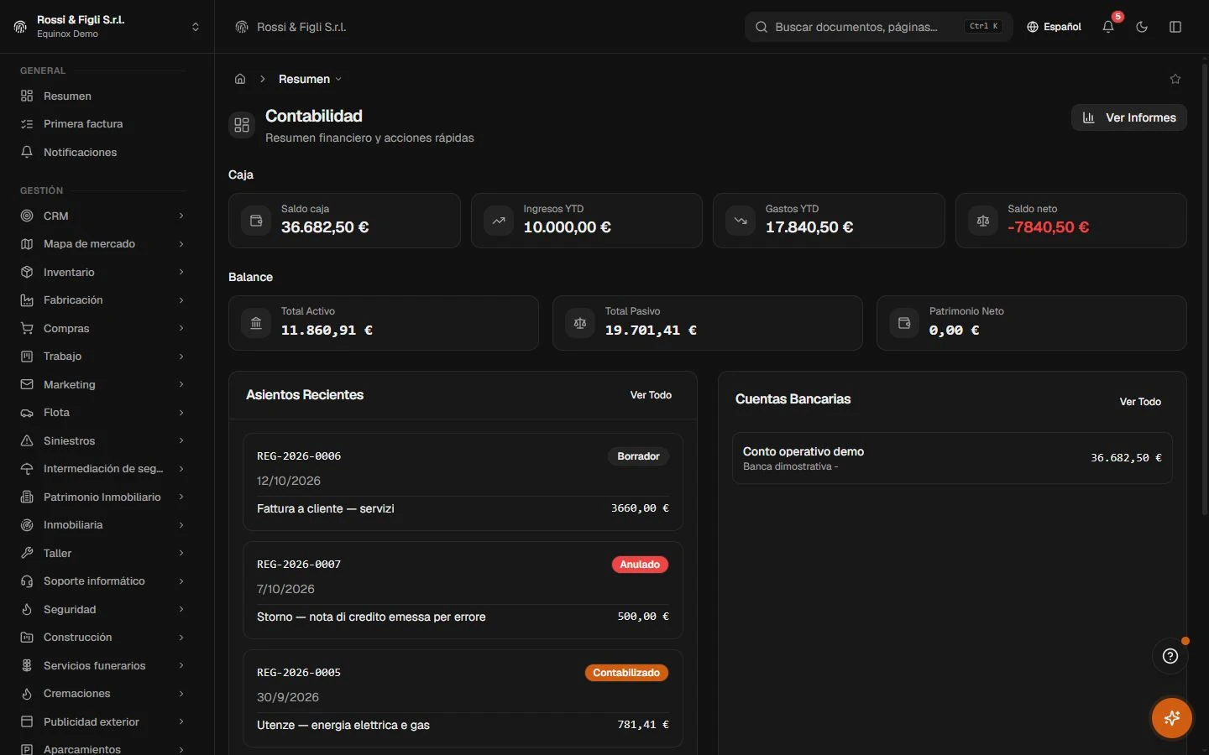Toggle dark mode with the moon icon

[x=1142, y=27]
